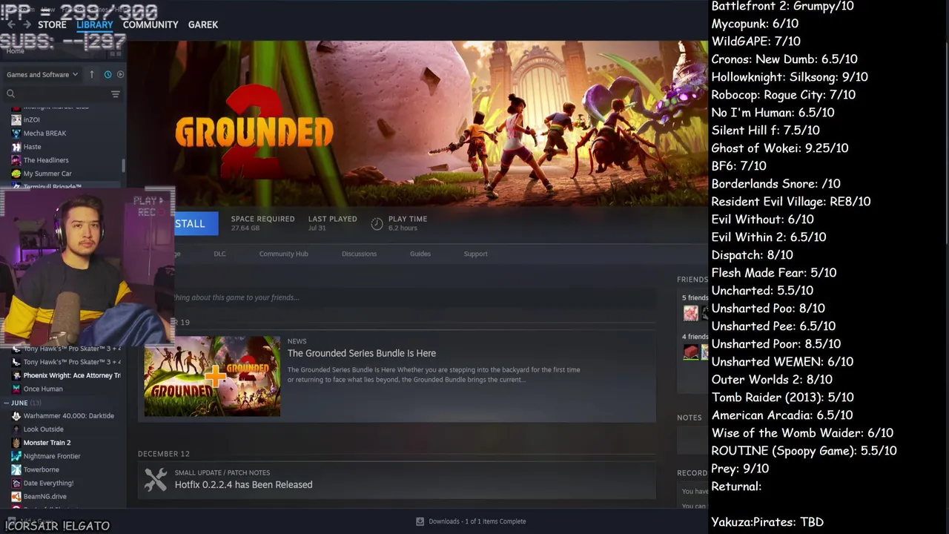Open the STORE tab

[52, 24]
